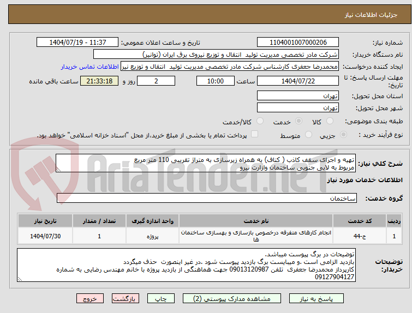Click the نام خدمت column header
Screen dimensions: 412x313
[256, 221]
